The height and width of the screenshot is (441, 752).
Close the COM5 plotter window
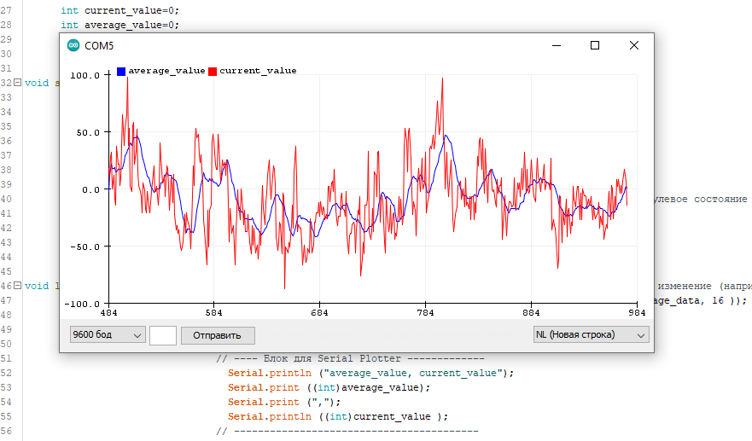634,45
